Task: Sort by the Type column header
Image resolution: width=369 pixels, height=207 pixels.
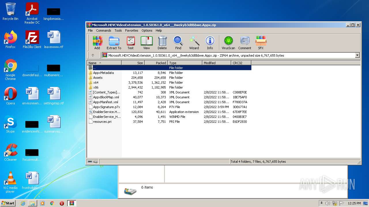Action: point(185,63)
